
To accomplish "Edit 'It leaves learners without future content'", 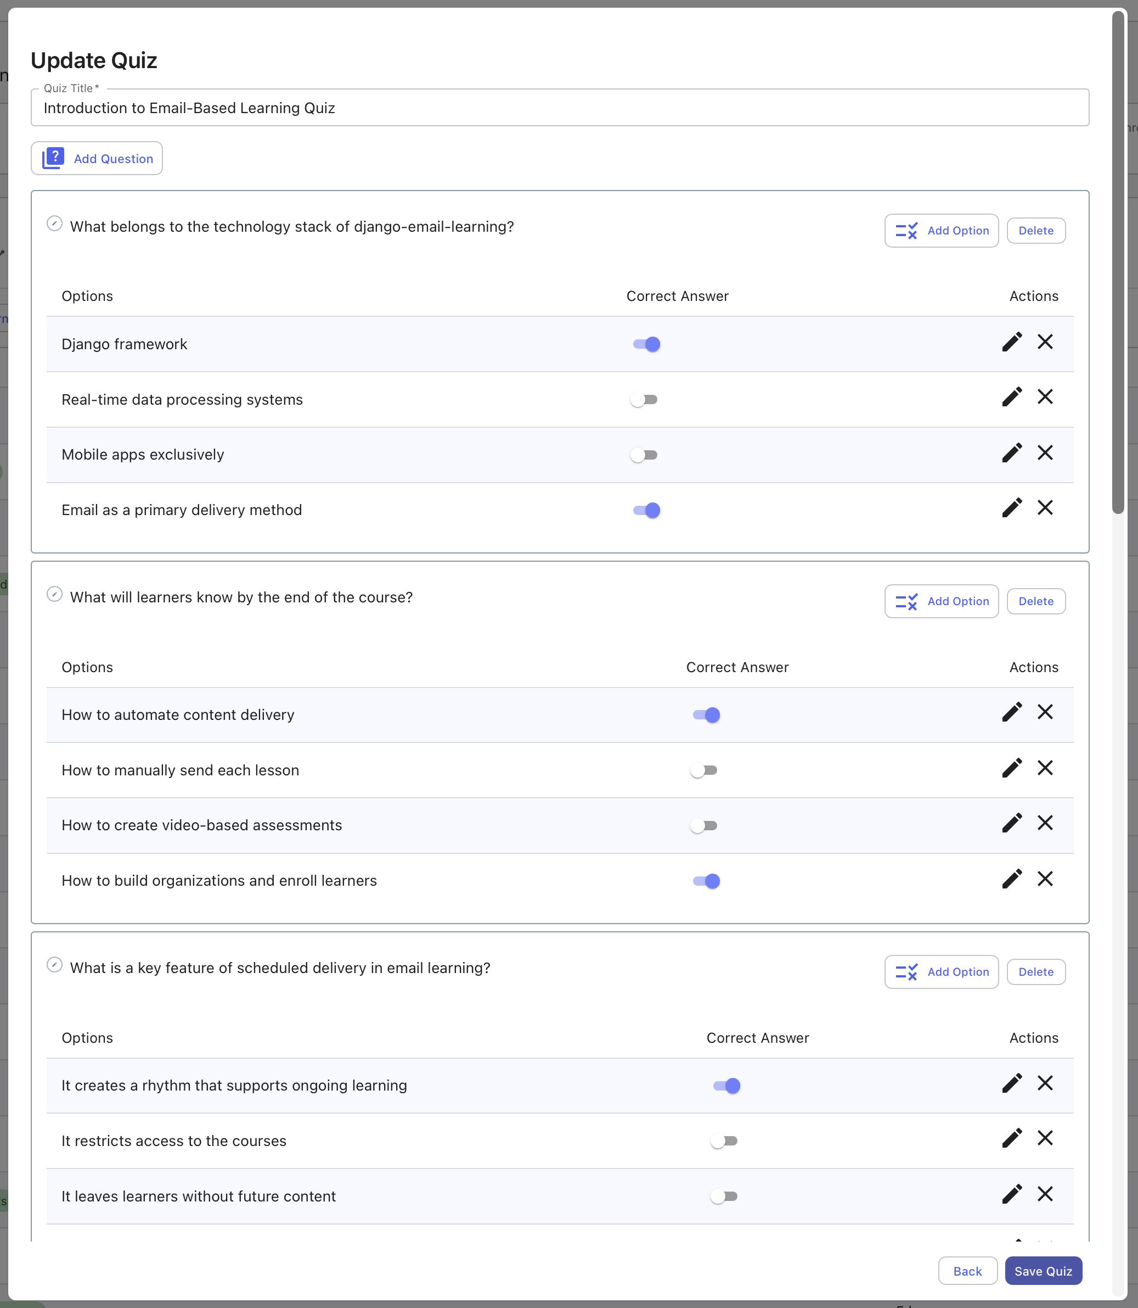I will click(x=1012, y=1194).
